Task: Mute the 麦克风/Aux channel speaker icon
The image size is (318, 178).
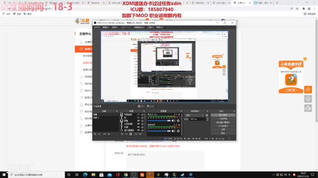Action: (x=173, y=121)
